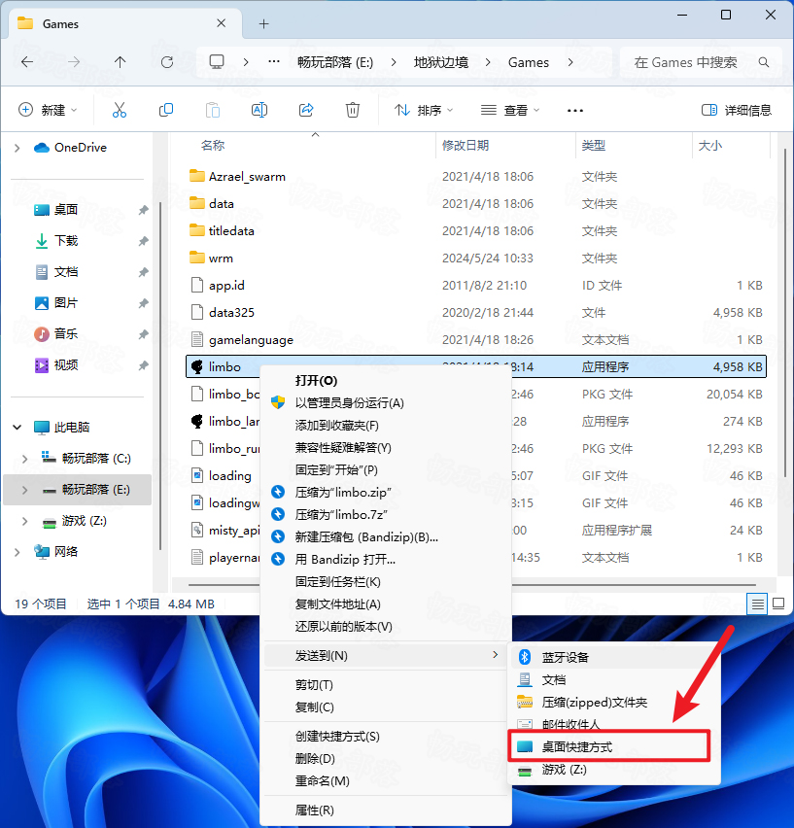Open 桌面 in quick access
Image resolution: width=794 pixels, height=828 pixels.
click(65, 210)
